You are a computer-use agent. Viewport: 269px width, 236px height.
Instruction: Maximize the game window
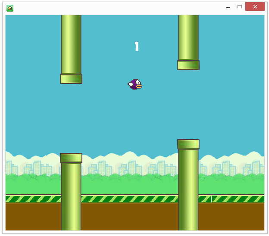coord(240,7)
